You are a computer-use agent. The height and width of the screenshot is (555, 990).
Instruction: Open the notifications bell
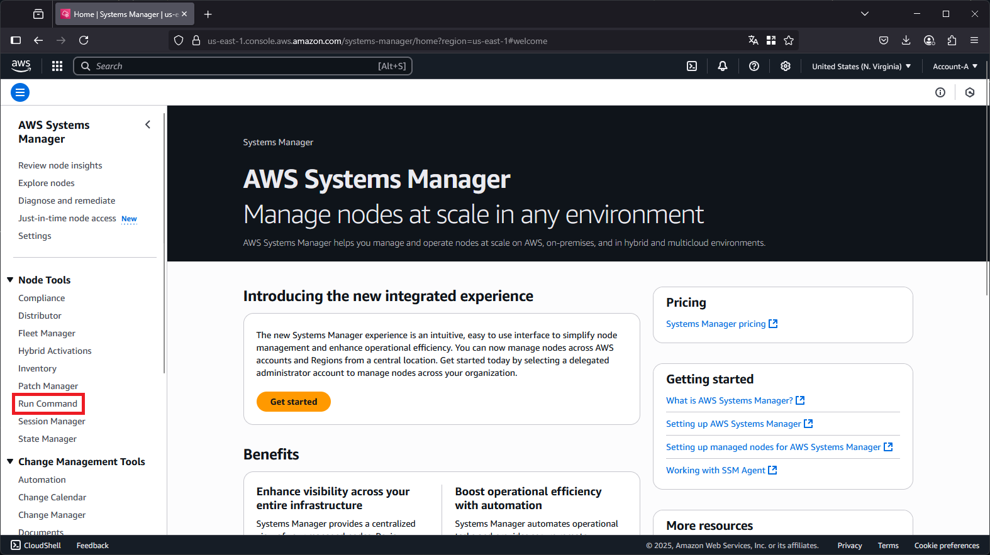click(723, 66)
